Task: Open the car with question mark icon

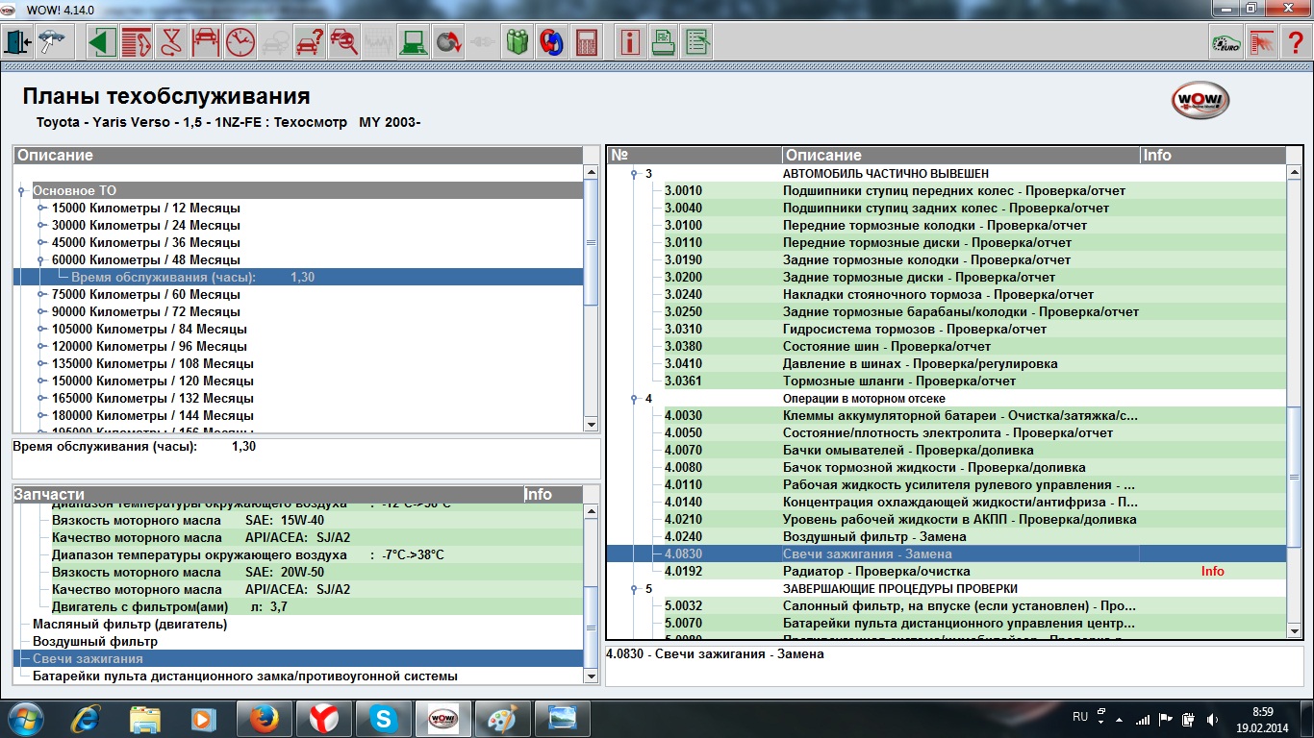Action: [x=310, y=42]
